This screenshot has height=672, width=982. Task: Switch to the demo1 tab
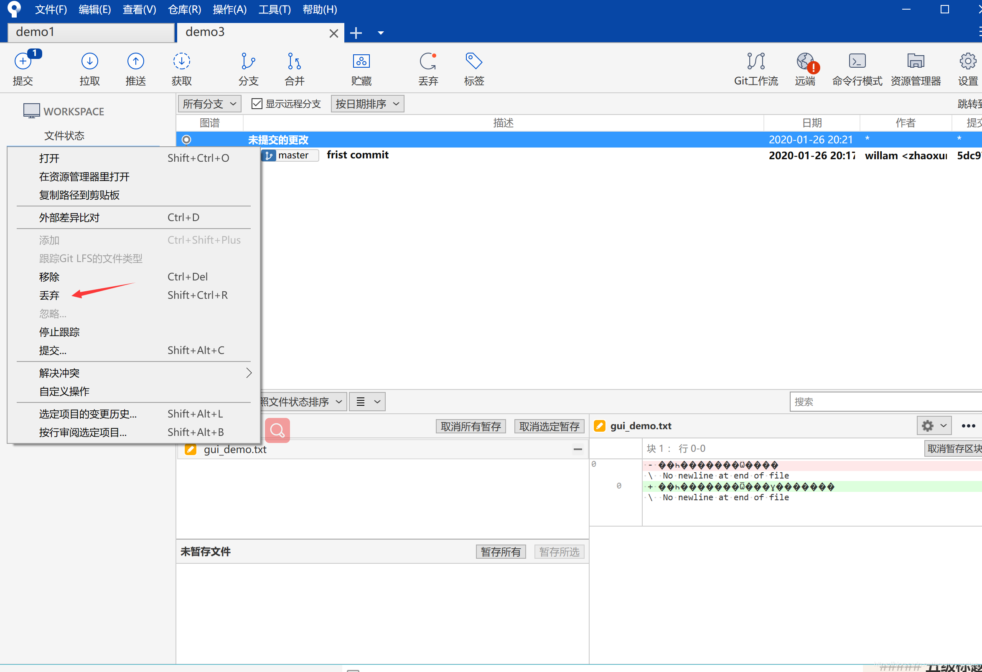91,32
